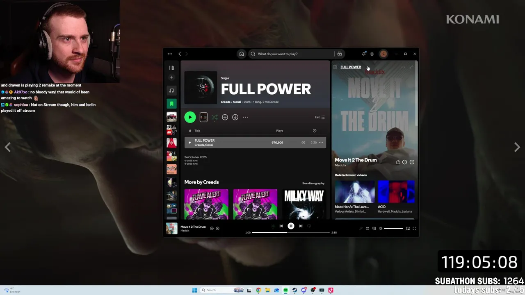525x295 pixels.
Task: Click the album preview thumbnail beside play
Action: pyautogui.click(x=203, y=117)
